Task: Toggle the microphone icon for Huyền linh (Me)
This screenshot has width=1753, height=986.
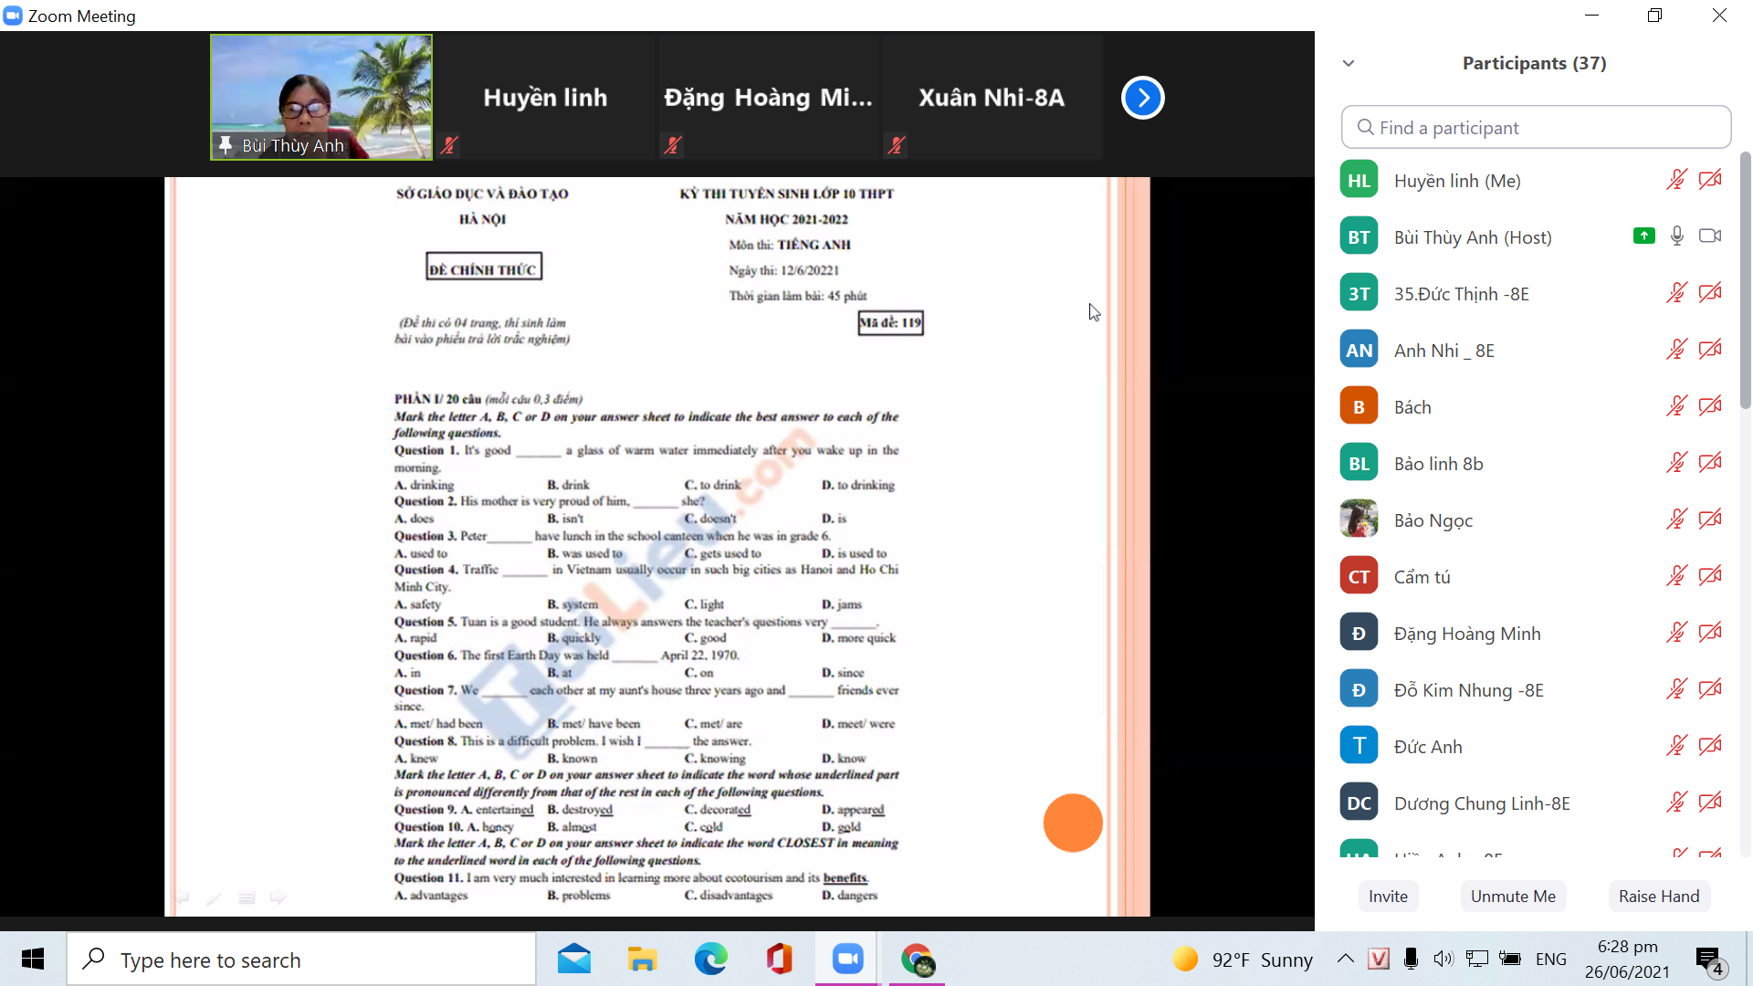Action: pyautogui.click(x=1676, y=180)
